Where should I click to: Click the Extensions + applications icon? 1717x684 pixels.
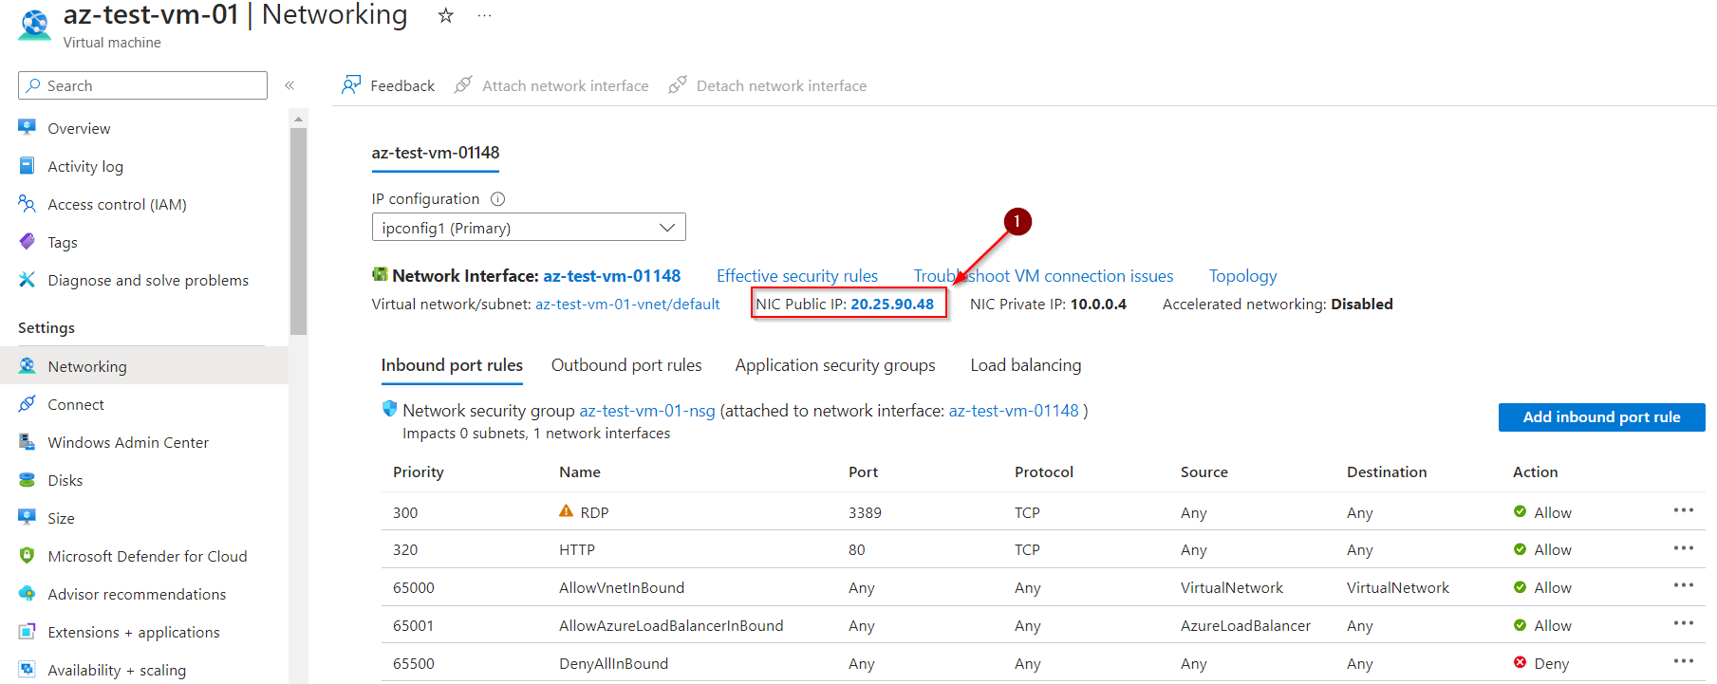[x=28, y=632]
